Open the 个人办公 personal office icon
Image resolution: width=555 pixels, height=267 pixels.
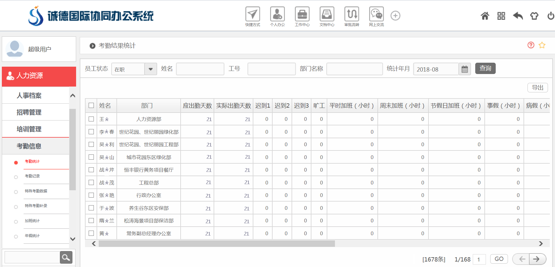tap(277, 14)
